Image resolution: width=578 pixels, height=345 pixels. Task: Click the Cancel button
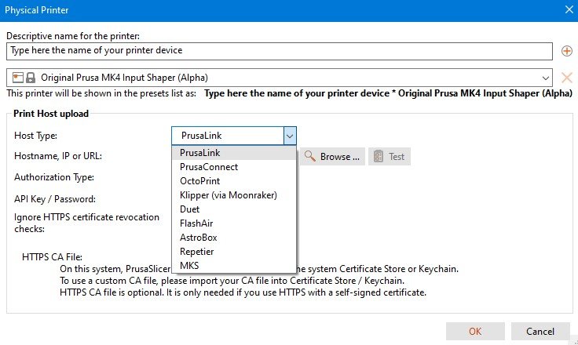click(x=540, y=332)
